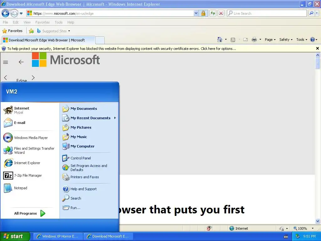Open My Computer
The height and width of the screenshot is (241, 321).
[89, 146]
